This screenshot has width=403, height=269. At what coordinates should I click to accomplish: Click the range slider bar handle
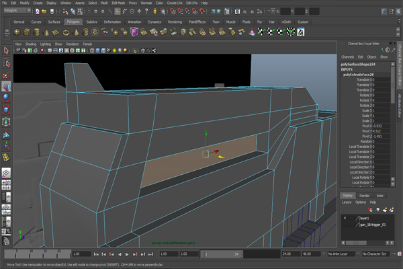222,254
